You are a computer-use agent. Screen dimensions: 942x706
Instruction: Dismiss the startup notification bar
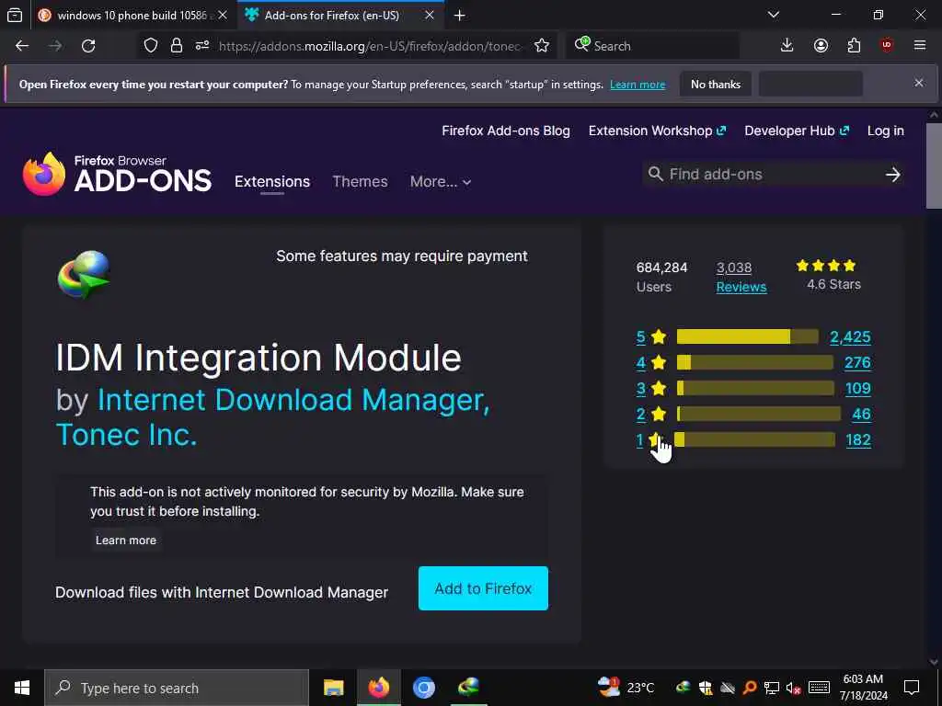[919, 83]
